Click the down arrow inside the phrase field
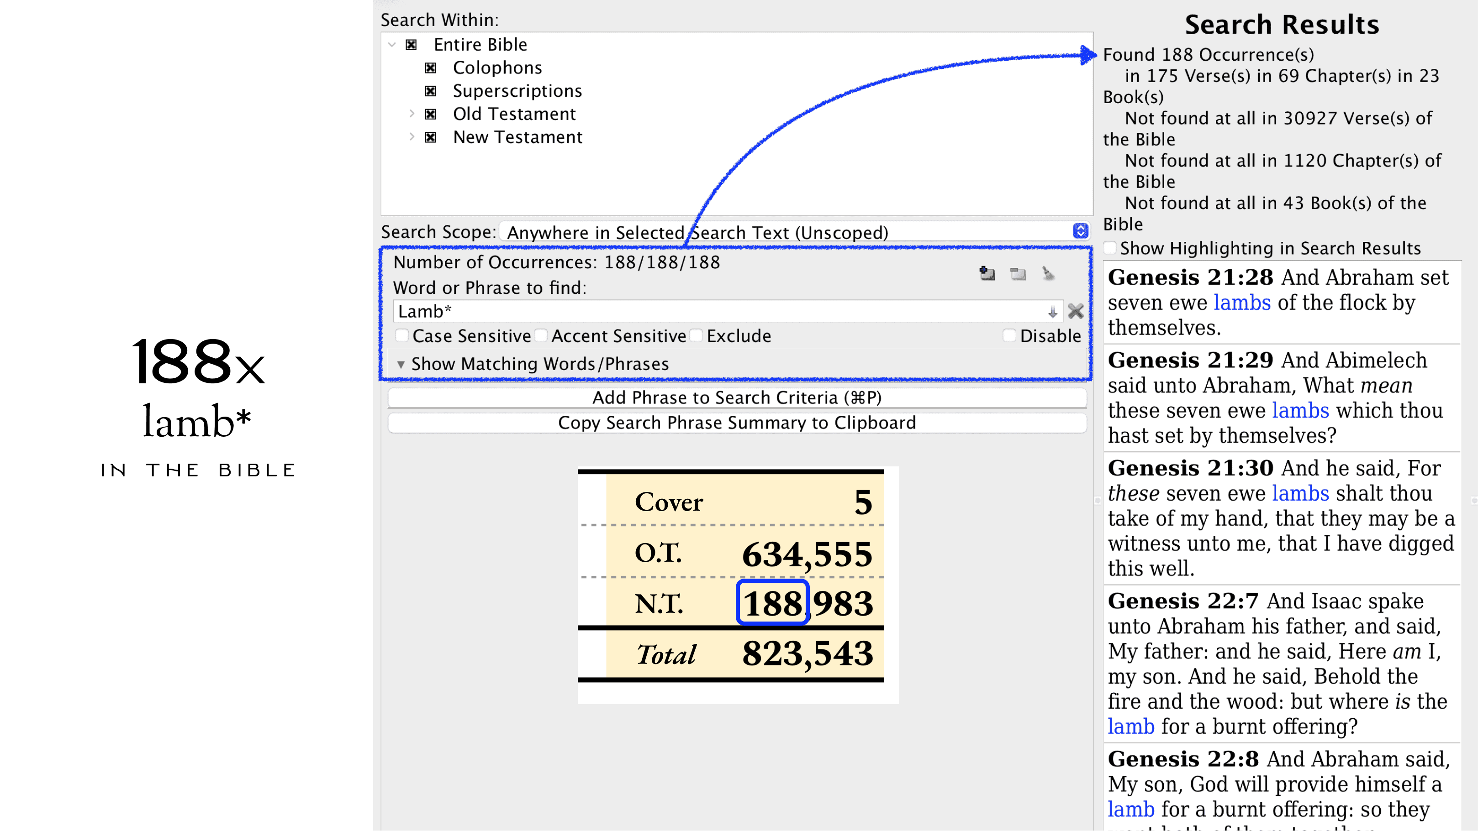Screen dimensions: 1478x831 (x=1052, y=312)
